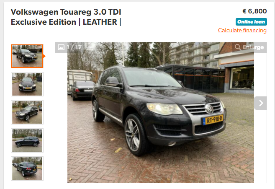View the rear view thumbnail with the tail lights
Screen dimensions: 275x189
pos(27,168)
